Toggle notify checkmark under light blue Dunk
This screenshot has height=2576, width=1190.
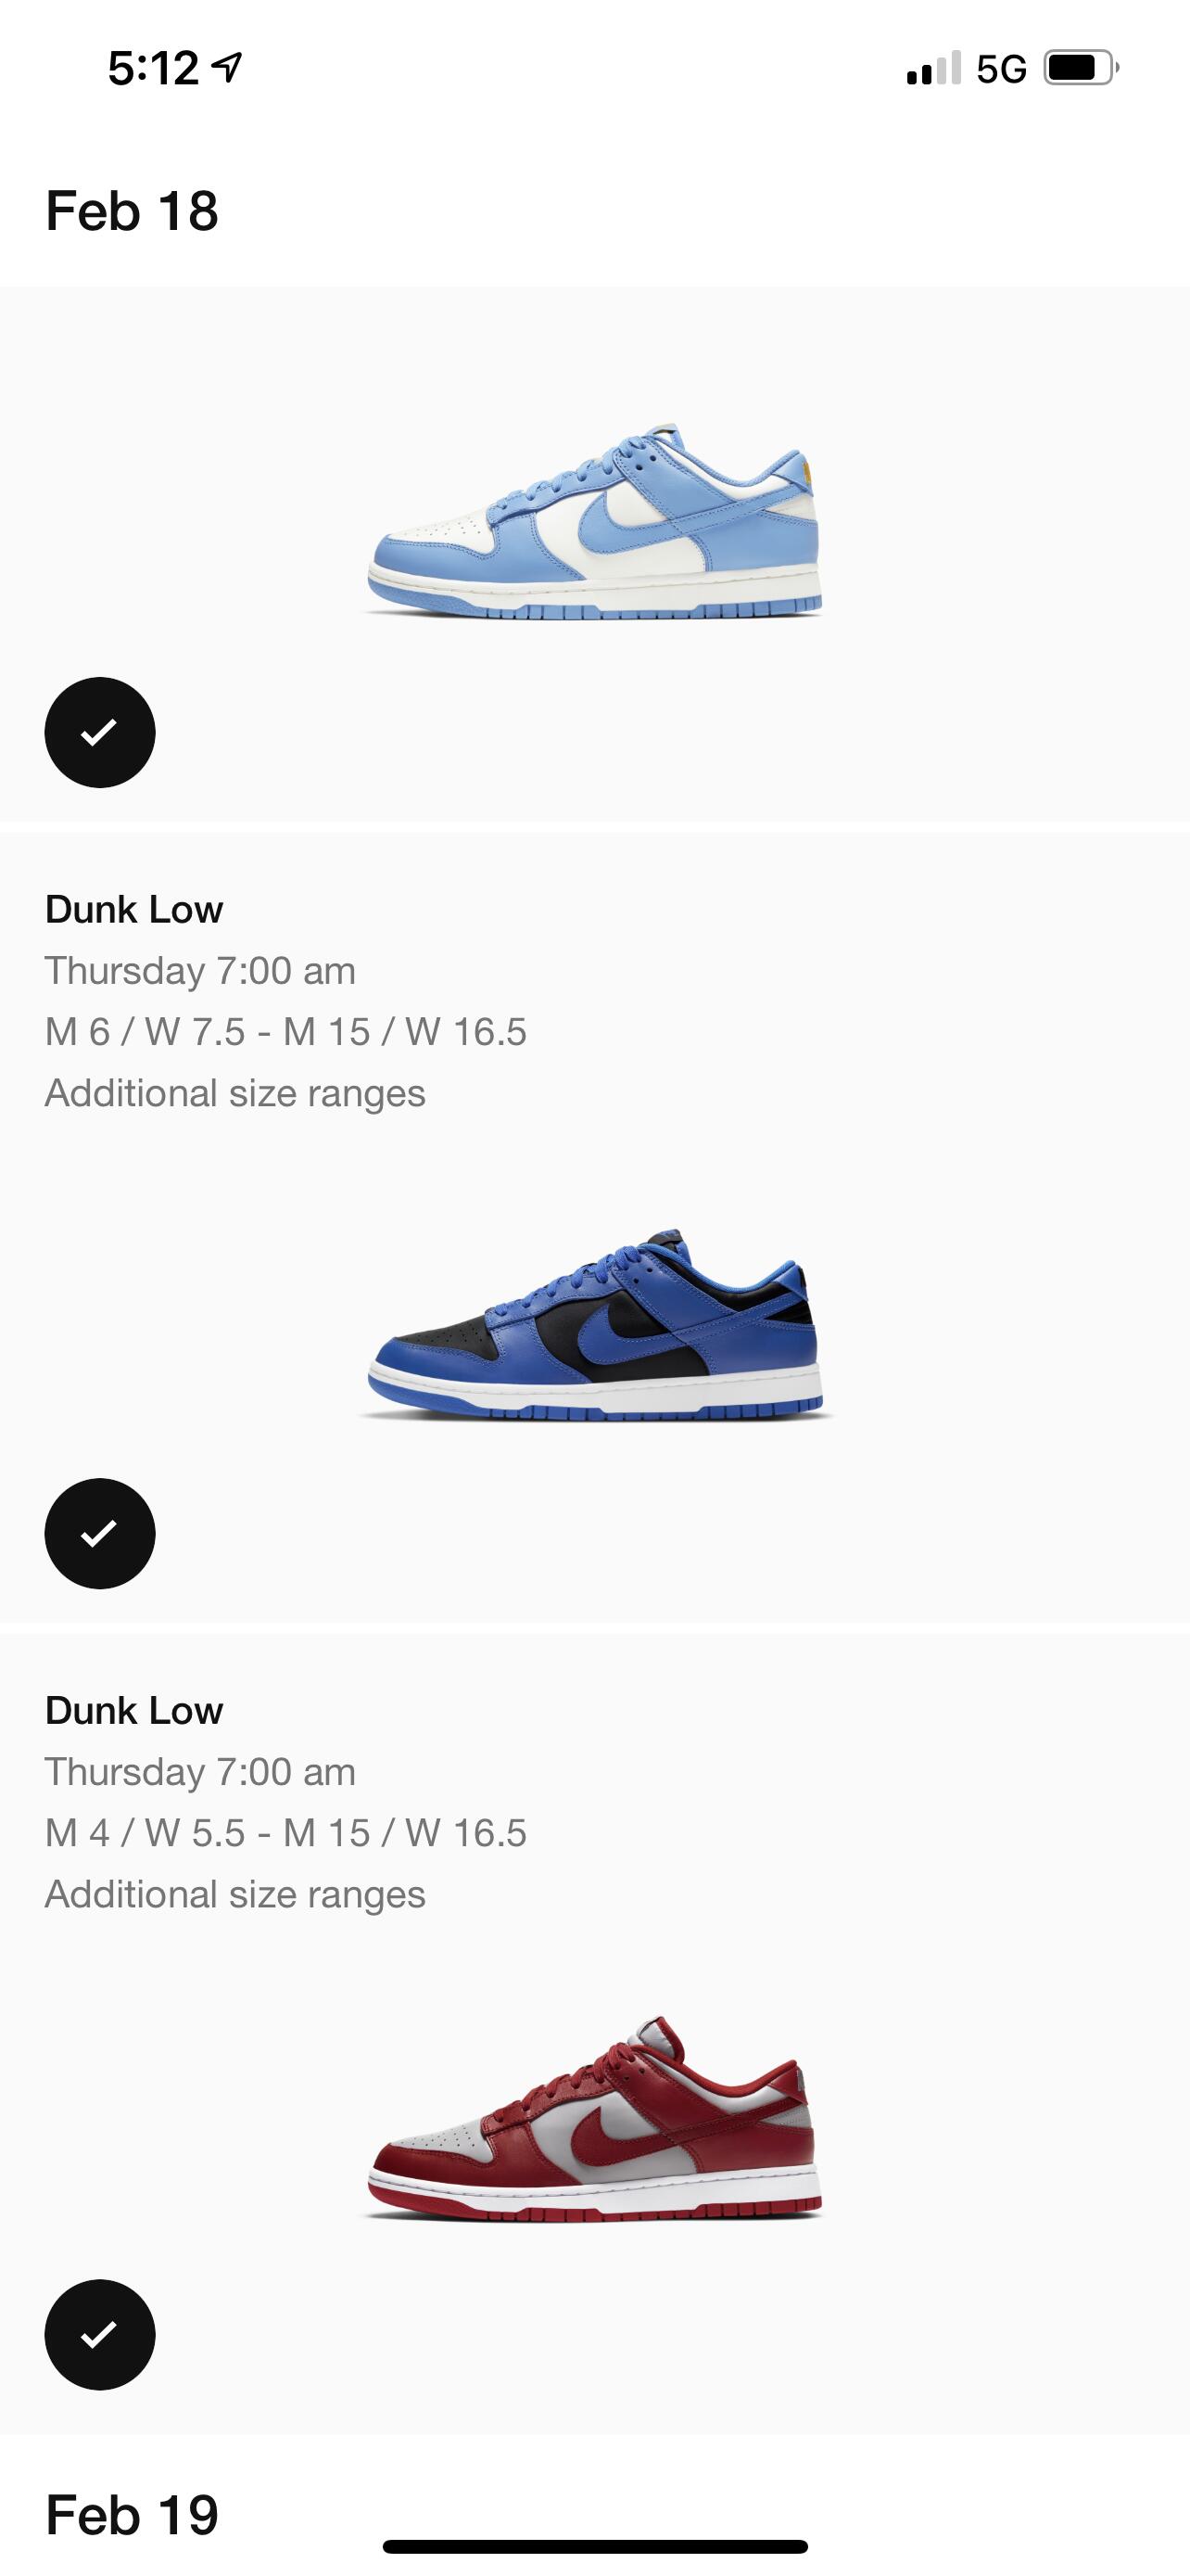tap(100, 732)
